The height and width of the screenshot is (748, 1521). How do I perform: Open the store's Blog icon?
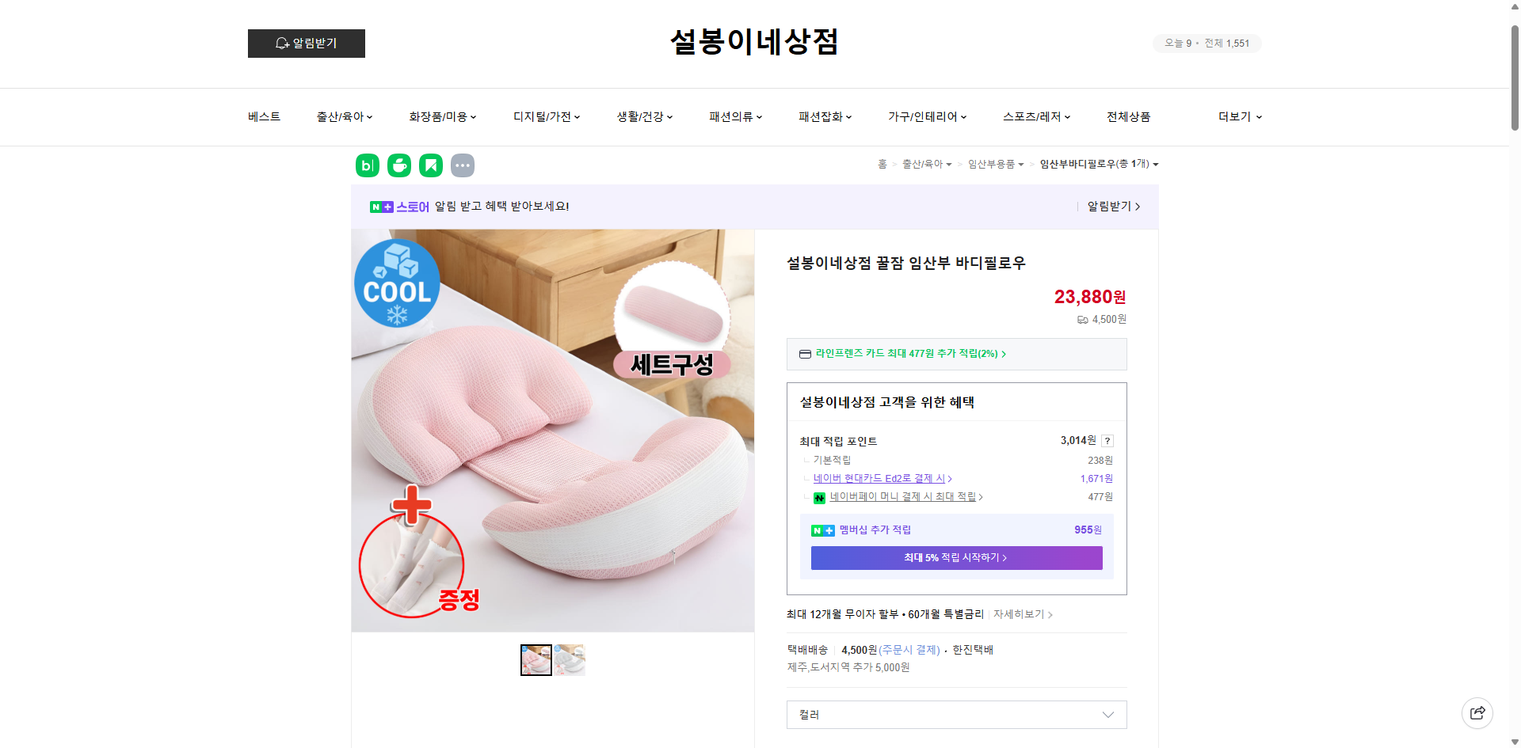pos(367,165)
